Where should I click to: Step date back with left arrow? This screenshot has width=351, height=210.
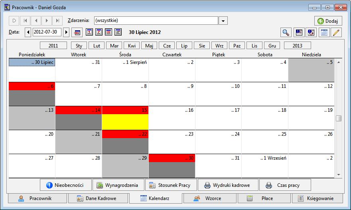28,32
